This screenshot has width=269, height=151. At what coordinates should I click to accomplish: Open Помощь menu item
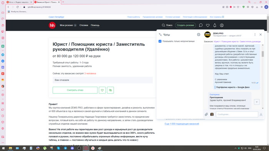pos(95,25)
